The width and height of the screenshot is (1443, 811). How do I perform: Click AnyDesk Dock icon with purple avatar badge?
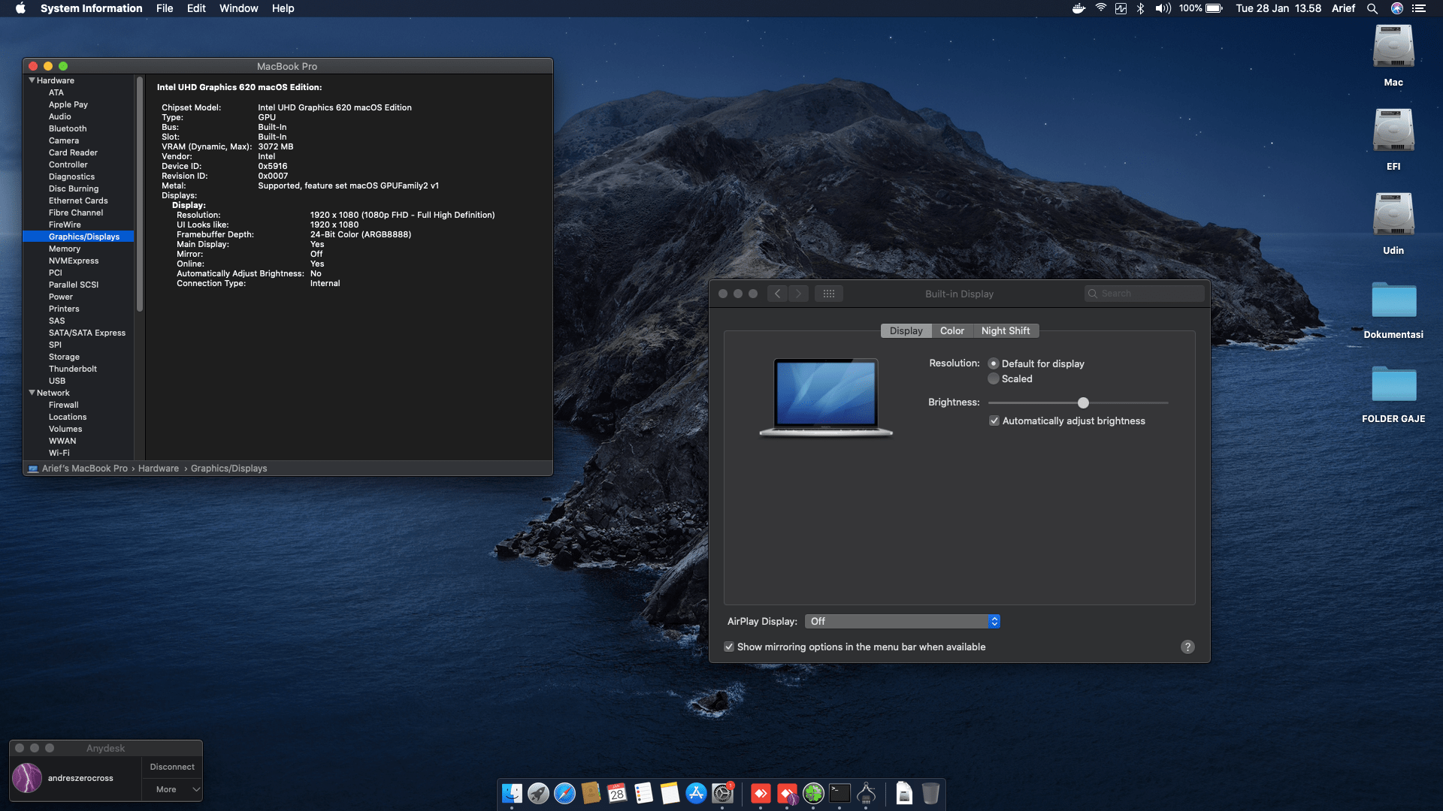(x=787, y=794)
